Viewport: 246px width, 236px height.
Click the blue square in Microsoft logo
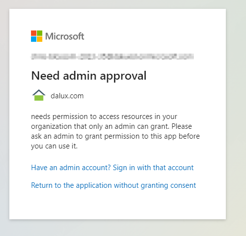pos(33,39)
